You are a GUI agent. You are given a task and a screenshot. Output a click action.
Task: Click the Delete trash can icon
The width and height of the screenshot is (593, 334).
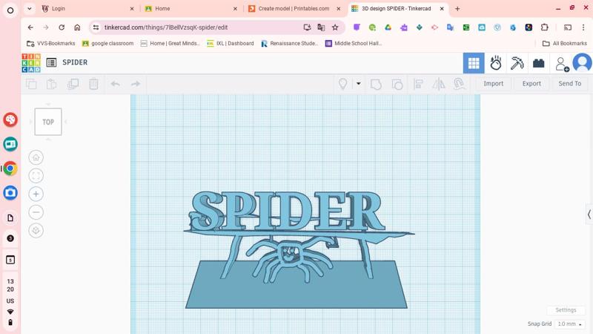coord(94,84)
